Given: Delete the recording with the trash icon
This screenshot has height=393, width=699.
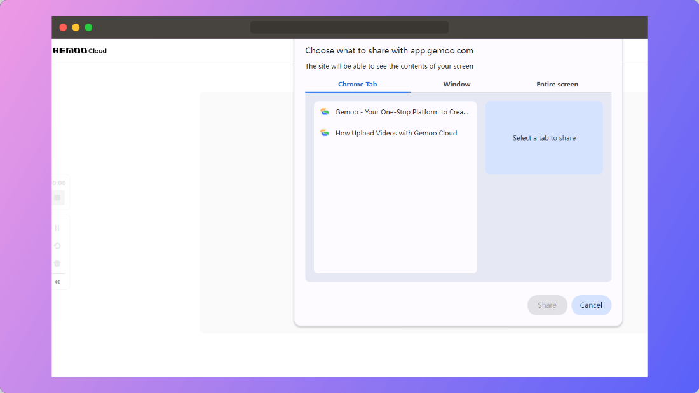Looking at the screenshot, I should coord(57,264).
